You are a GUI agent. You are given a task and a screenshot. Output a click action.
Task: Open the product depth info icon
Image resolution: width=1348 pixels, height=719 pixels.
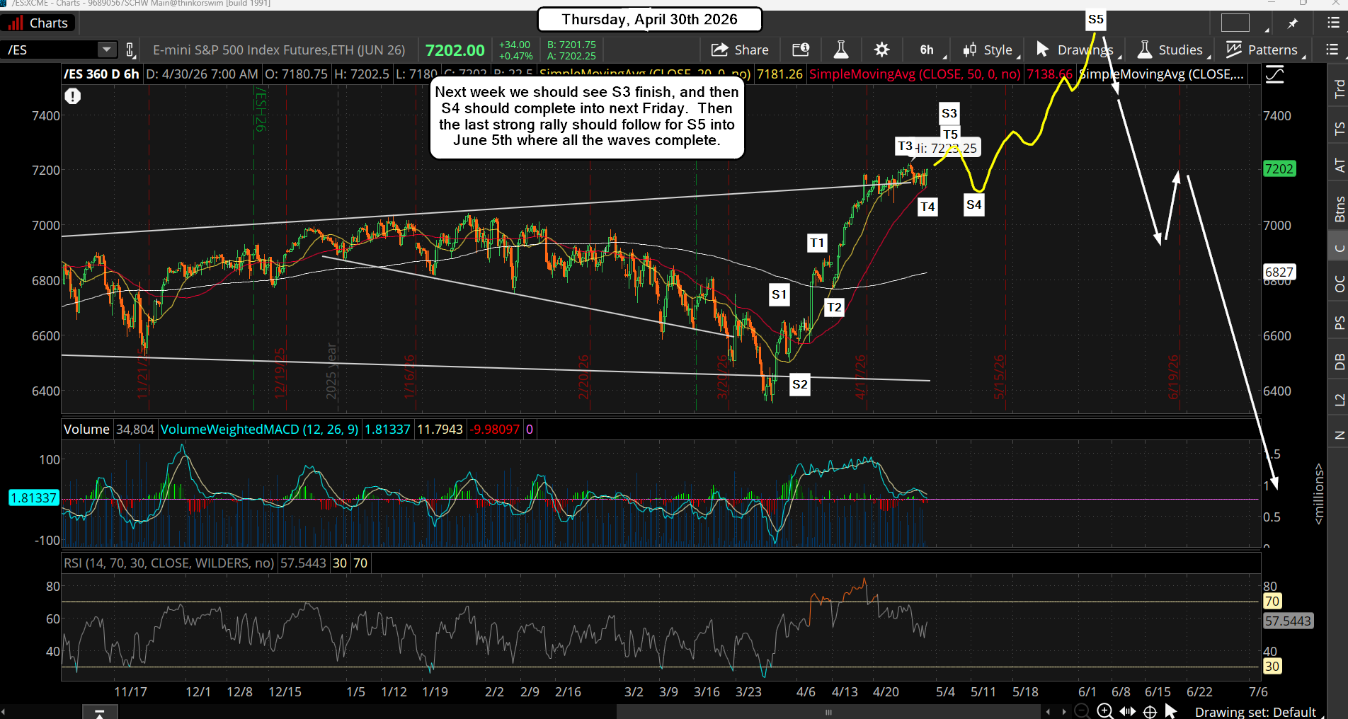[x=801, y=50]
